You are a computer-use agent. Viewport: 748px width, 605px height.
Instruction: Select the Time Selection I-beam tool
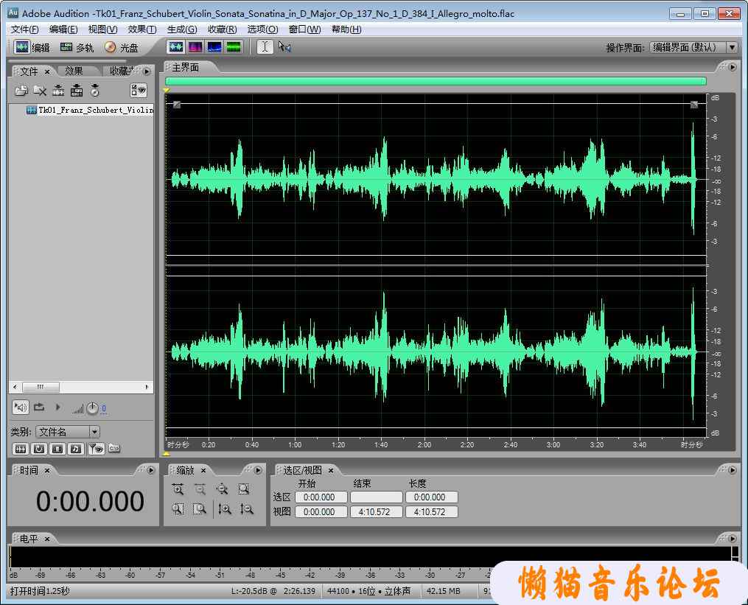(x=265, y=46)
